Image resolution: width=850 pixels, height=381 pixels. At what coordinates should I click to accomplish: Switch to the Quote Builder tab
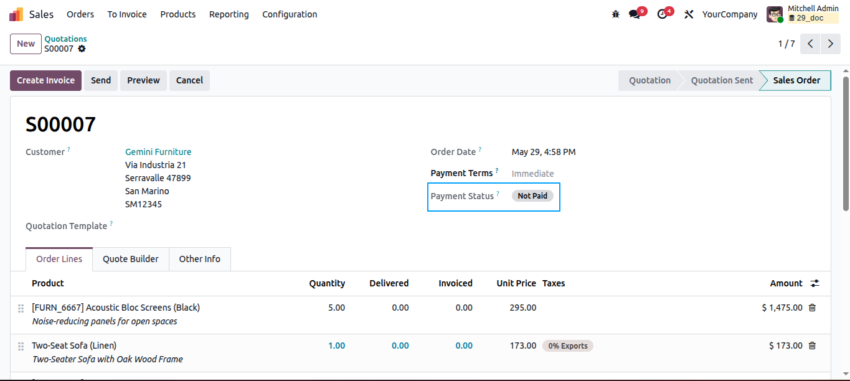pos(131,259)
